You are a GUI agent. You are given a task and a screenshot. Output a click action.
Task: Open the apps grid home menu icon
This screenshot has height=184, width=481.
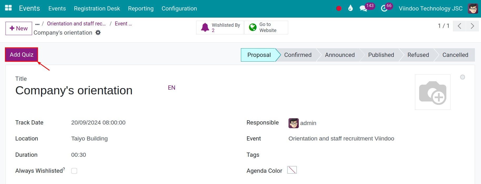(x=8, y=8)
